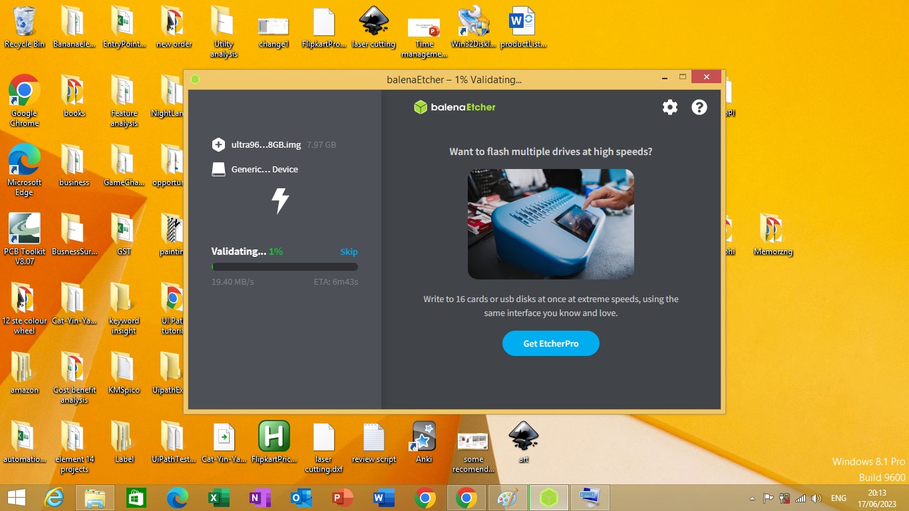The height and width of the screenshot is (511, 909).
Task: Select the KMSpico folder
Action: tap(124, 373)
